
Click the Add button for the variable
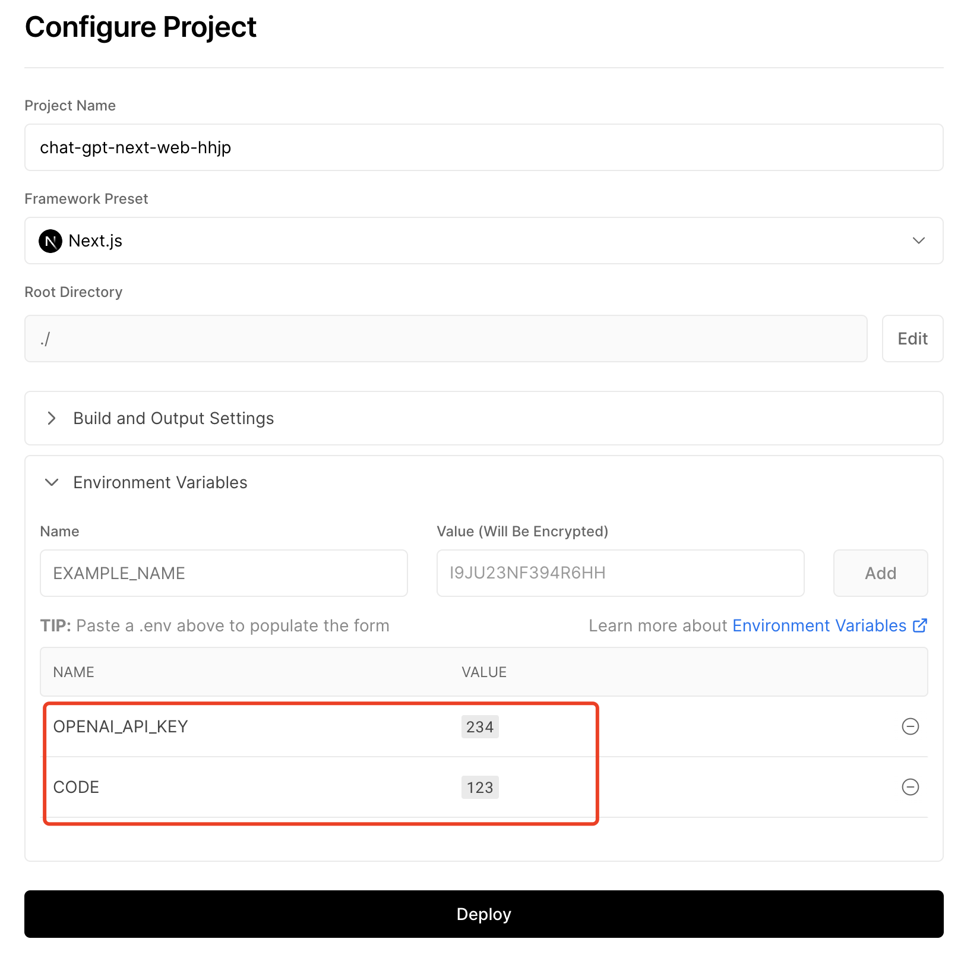880,573
